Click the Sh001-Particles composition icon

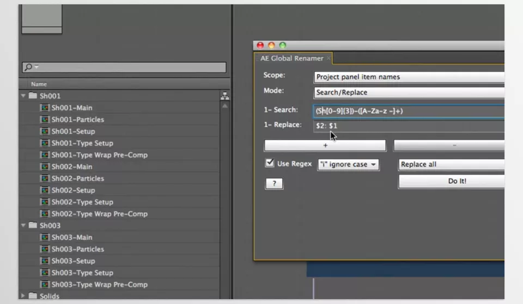45,119
